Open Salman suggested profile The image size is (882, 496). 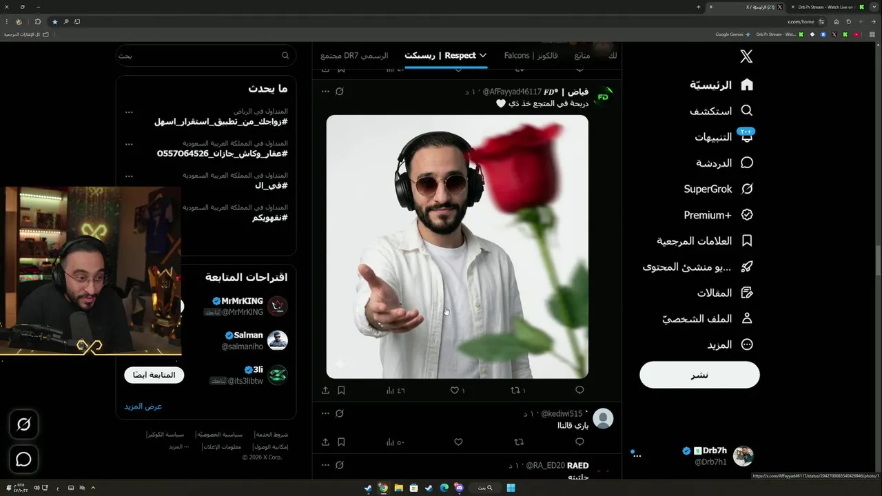(254, 340)
